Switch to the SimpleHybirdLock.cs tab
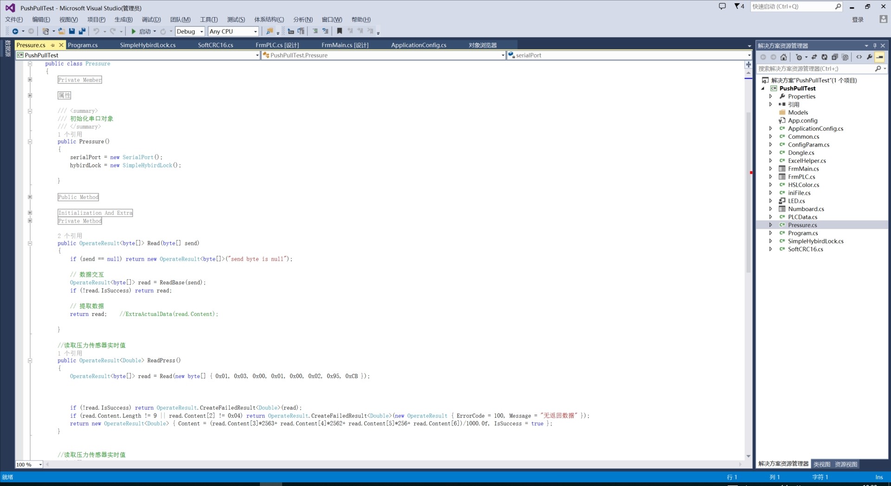Image resolution: width=891 pixels, height=486 pixels. click(148, 45)
